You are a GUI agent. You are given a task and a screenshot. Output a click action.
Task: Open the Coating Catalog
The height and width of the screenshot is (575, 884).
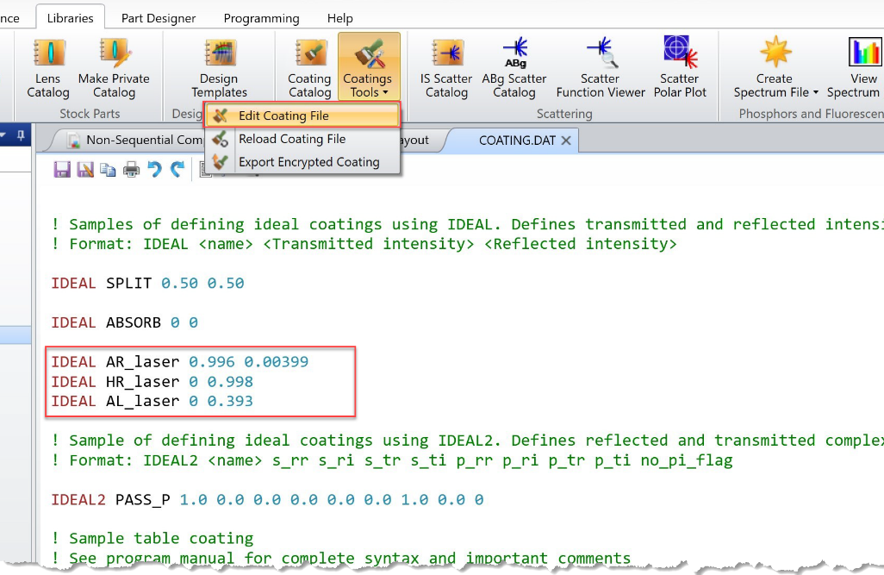tap(309, 68)
